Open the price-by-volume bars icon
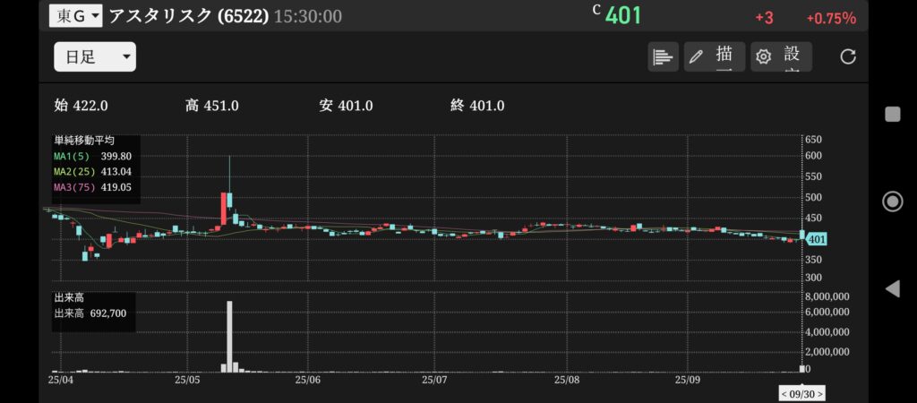The width and height of the screenshot is (917, 403). point(663,56)
